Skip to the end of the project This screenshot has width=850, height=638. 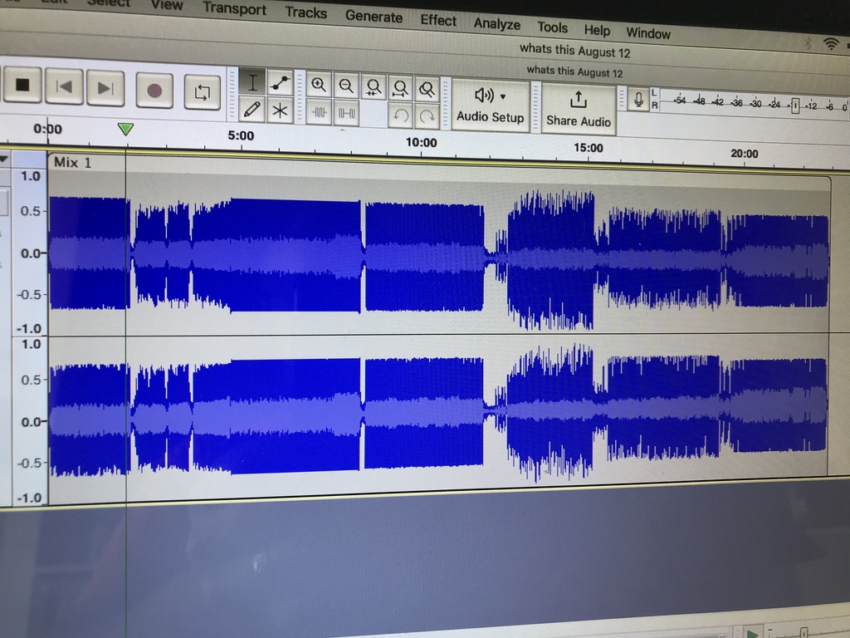click(105, 88)
